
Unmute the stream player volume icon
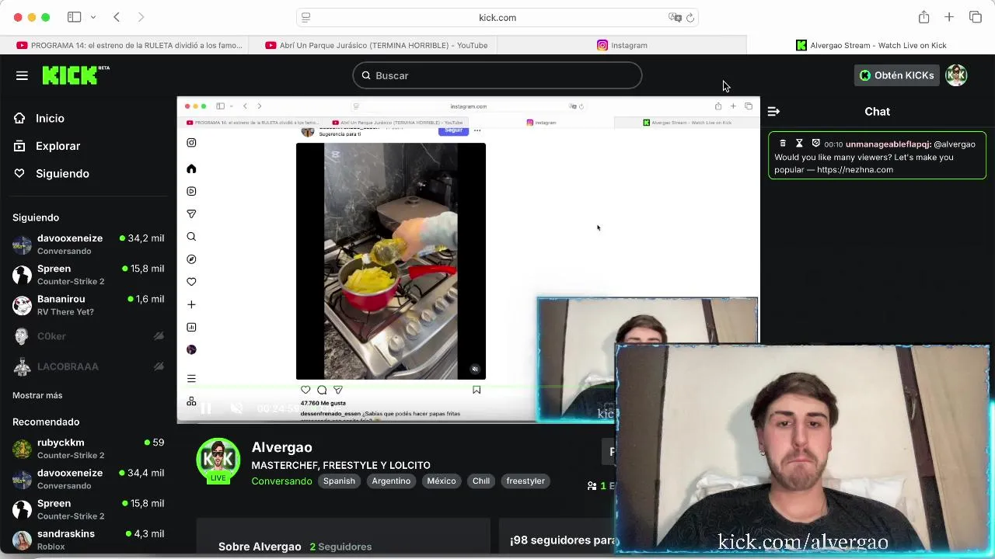pos(237,408)
